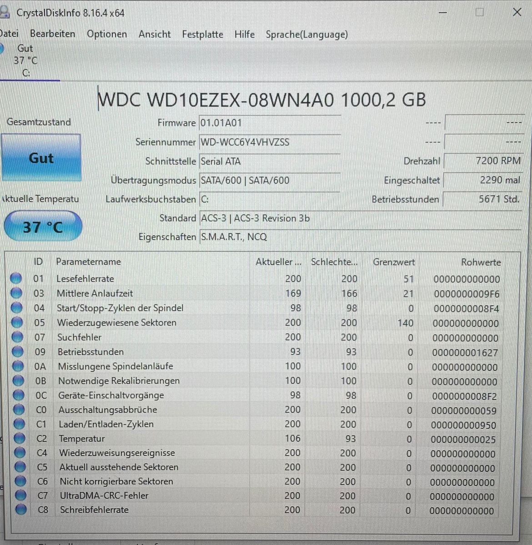Click raw value 0000000008F4

tap(466, 309)
